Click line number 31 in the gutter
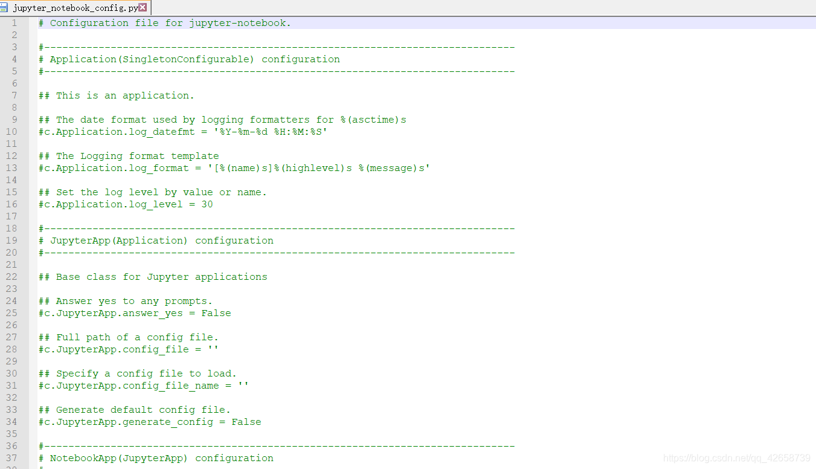The image size is (816, 469). click(x=11, y=386)
